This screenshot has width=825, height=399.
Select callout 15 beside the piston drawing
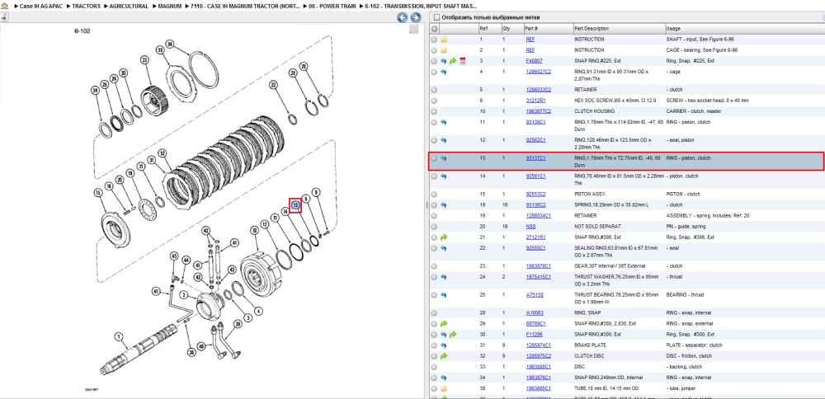pyautogui.click(x=97, y=193)
